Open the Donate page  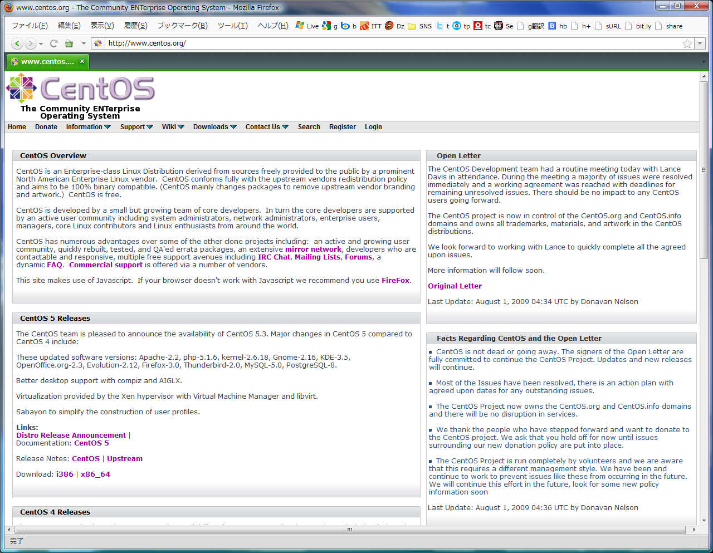point(46,127)
